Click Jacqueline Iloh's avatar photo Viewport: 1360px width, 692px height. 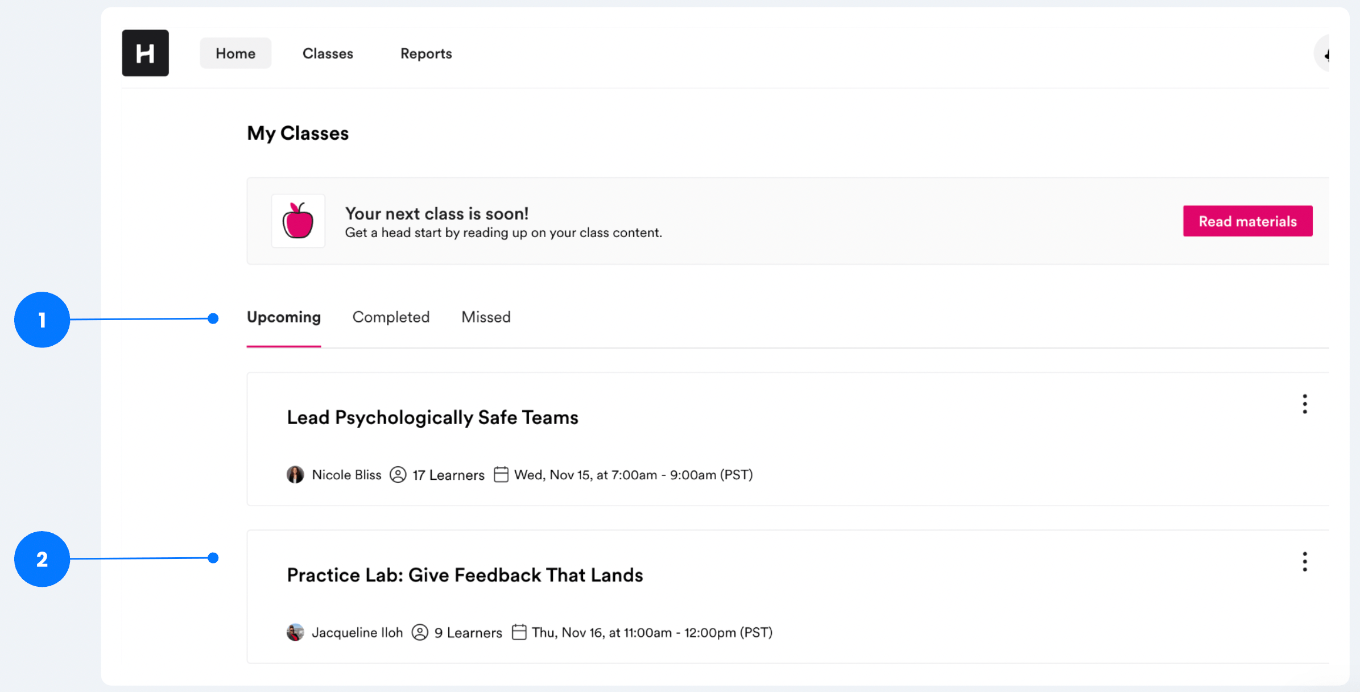coord(295,632)
